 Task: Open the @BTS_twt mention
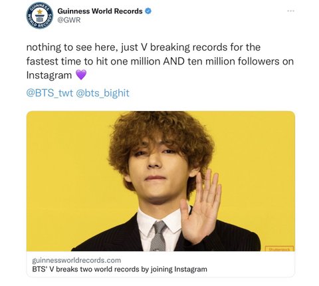pyautogui.click(x=50, y=93)
